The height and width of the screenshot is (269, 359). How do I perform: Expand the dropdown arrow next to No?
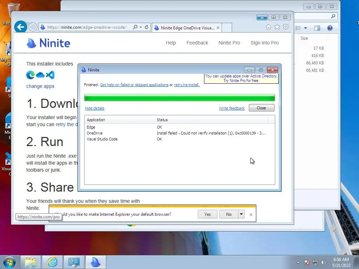[241, 214]
